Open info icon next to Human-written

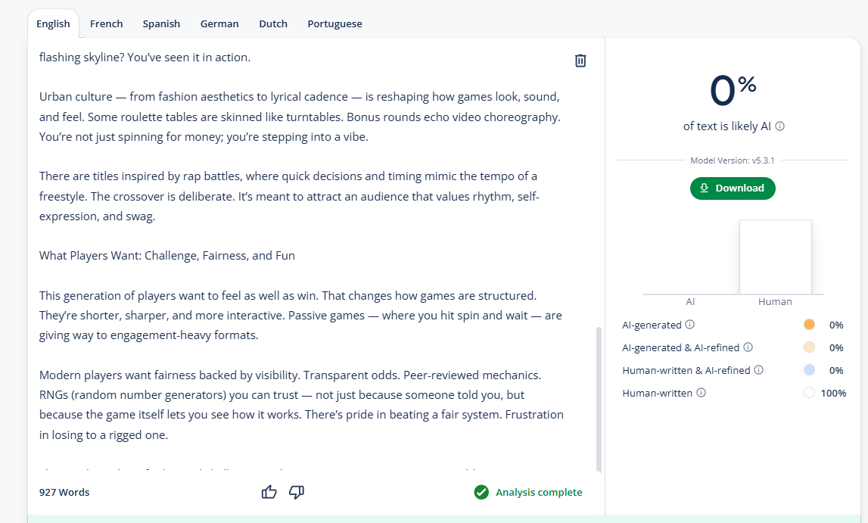(701, 393)
